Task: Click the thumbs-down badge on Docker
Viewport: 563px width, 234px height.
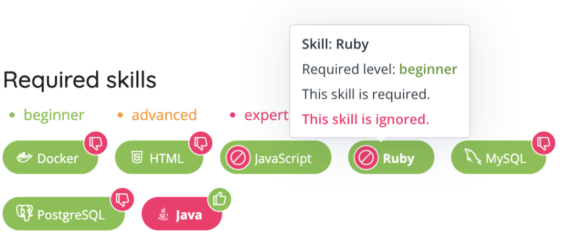Action: [x=96, y=143]
